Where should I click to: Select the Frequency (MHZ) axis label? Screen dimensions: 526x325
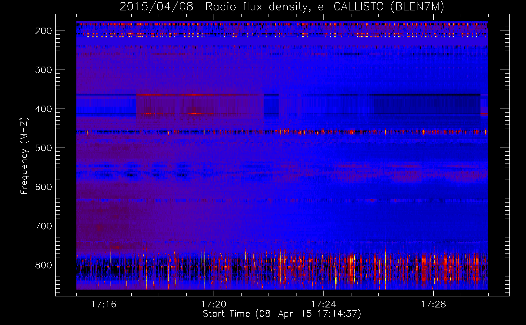(x=24, y=156)
